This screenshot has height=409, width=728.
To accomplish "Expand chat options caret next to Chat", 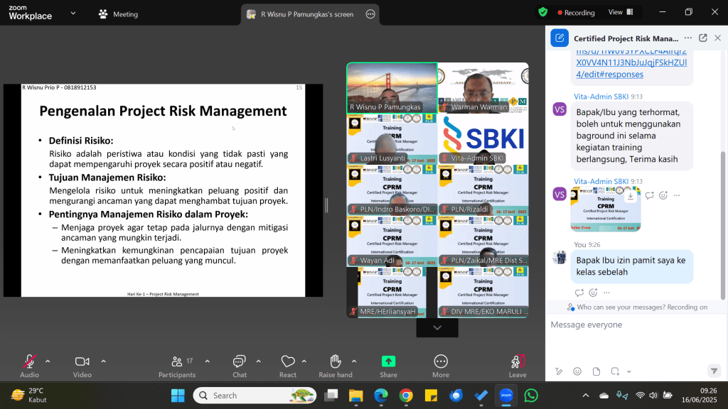I will click(x=259, y=361).
